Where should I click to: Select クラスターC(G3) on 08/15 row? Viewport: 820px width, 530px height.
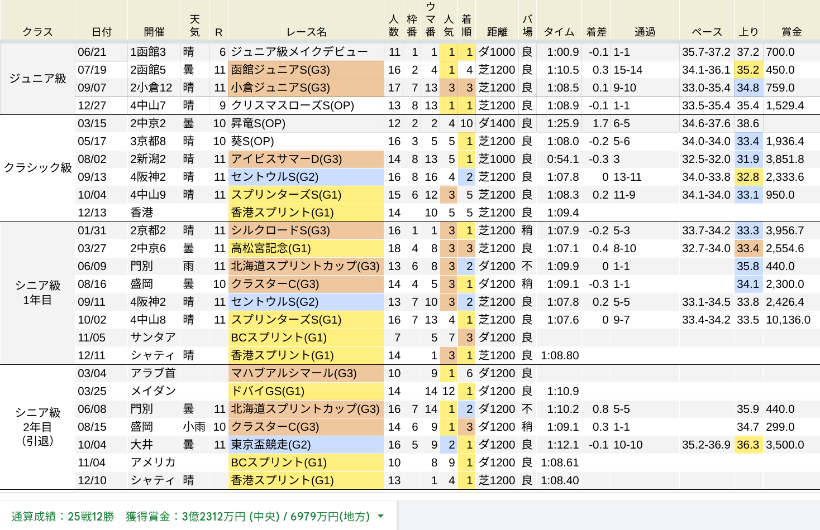click(x=306, y=427)
